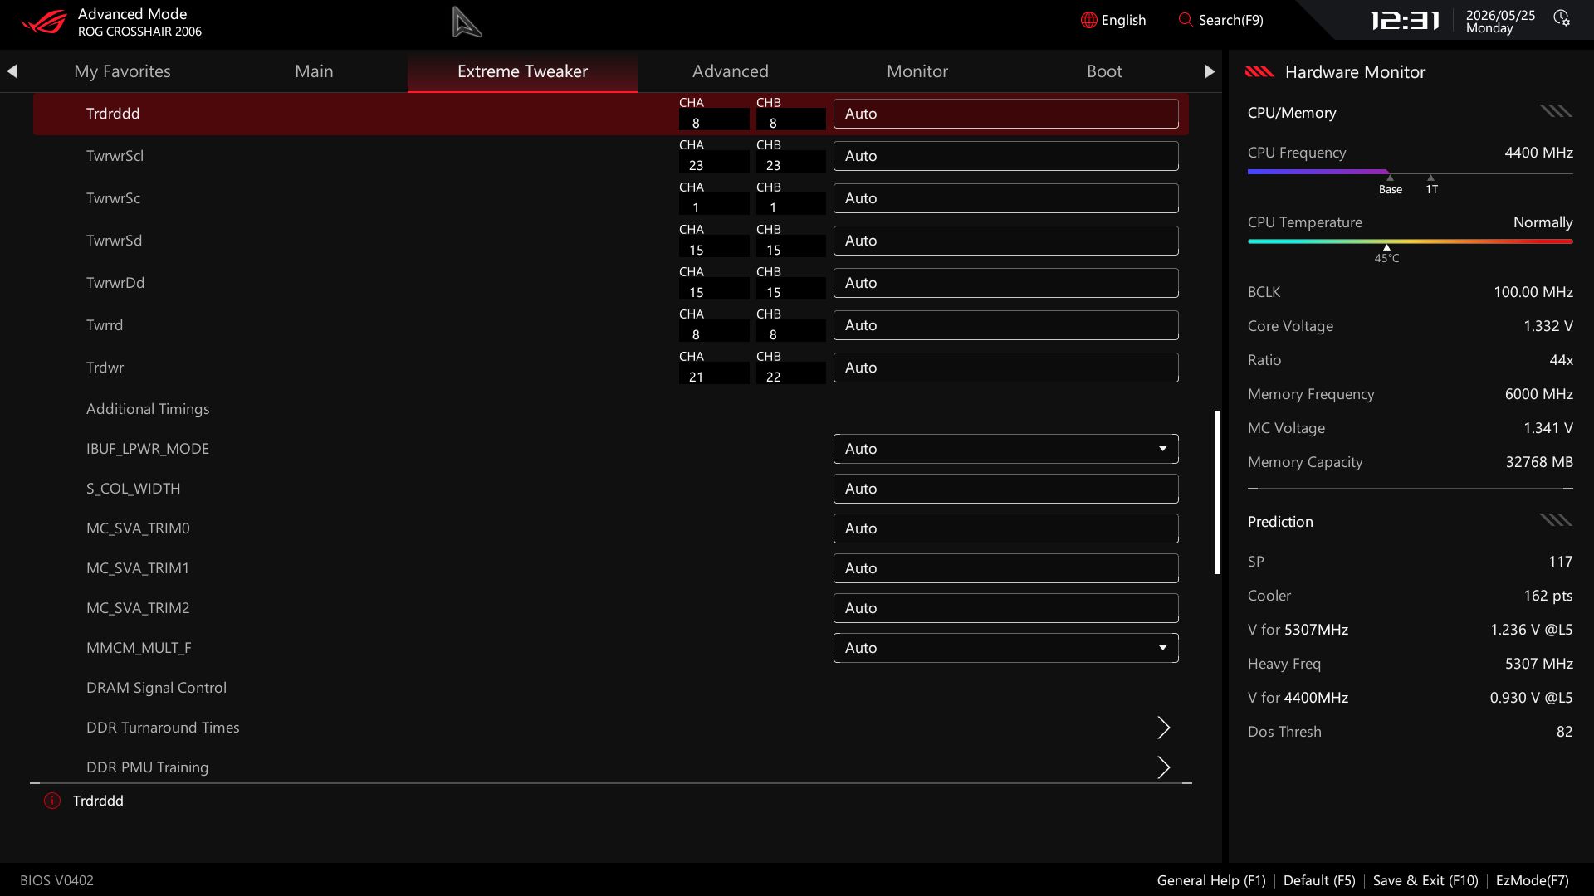Image resolution: width=1594 pixels, height=896 pixels.
Task: Expand DDR Turnaround Times submenu
Action: pos(1164,728)
